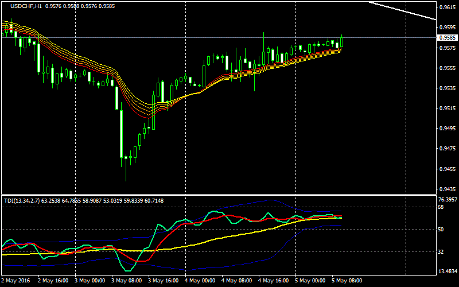This screenshot has height=287, width=459.
Task: Click the 0.9515 price scale label
Action: pos(447,108)
